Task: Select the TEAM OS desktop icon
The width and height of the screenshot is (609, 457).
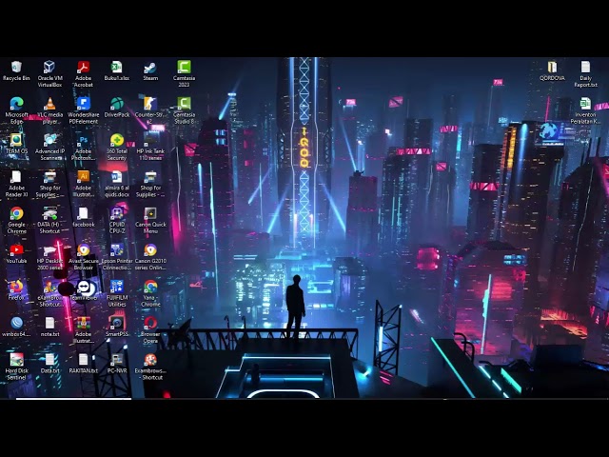Action: click(x=16, y=144)
